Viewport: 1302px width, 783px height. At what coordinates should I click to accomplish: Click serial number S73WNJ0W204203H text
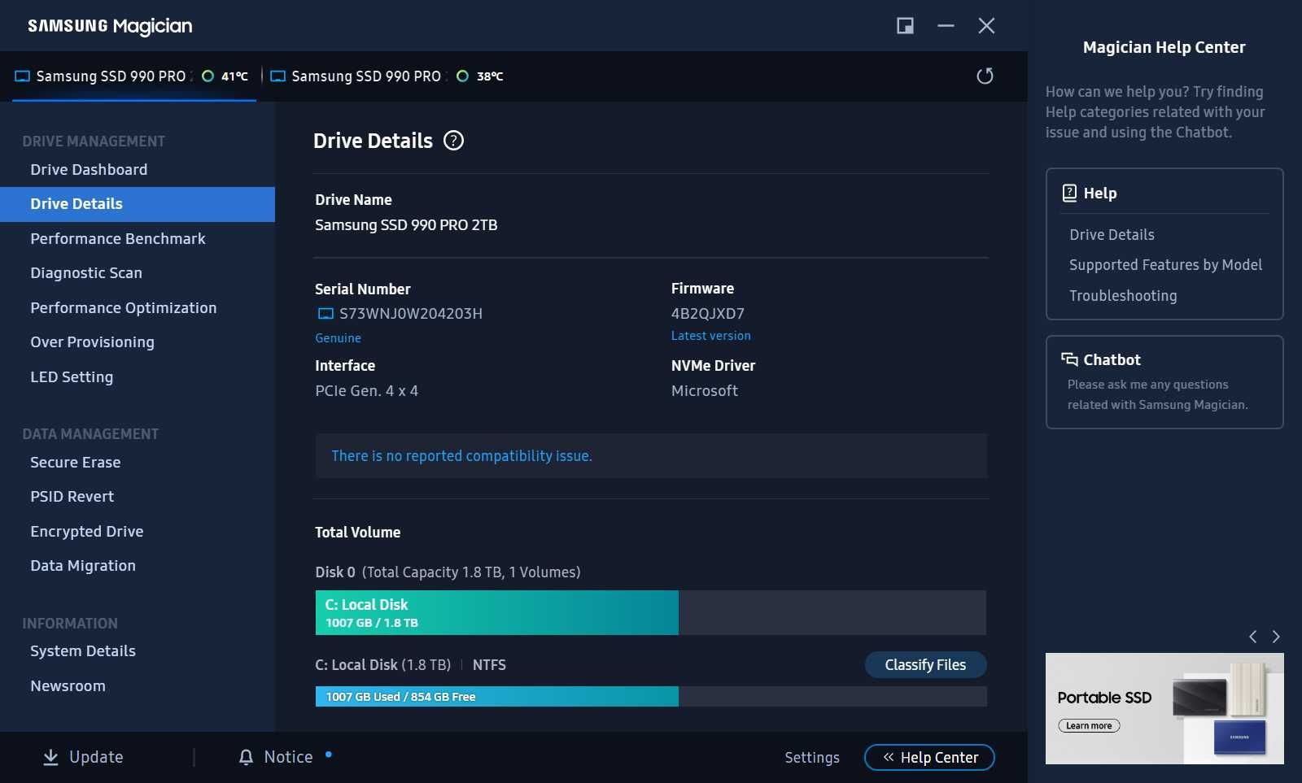pos(411,314)
